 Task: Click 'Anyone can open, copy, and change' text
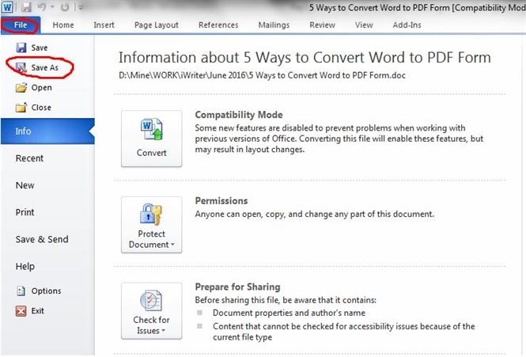(314, 214)
